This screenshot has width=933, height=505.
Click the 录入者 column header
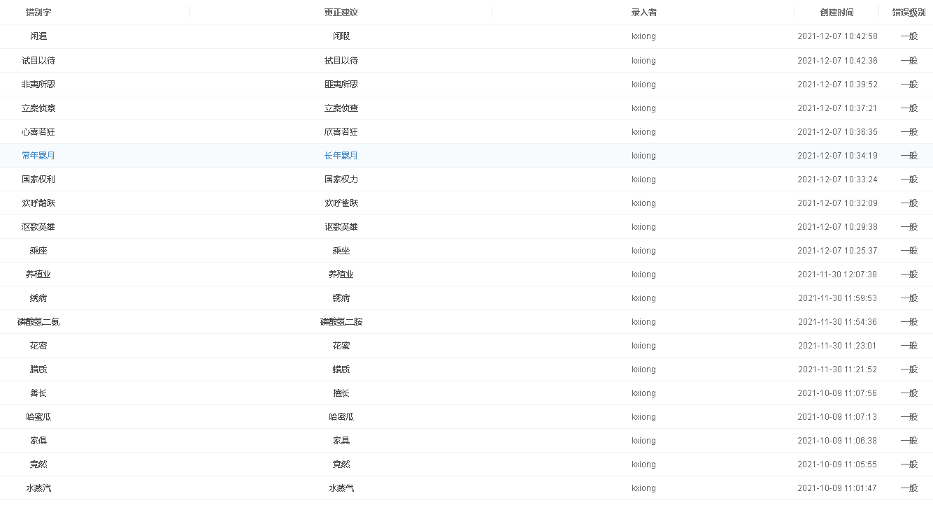pos(643,12)
